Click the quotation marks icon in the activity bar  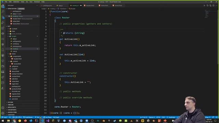pos(3,72)
